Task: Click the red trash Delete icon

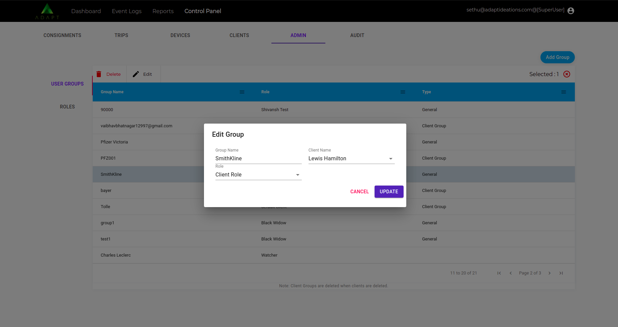Action: coord(99,74)
